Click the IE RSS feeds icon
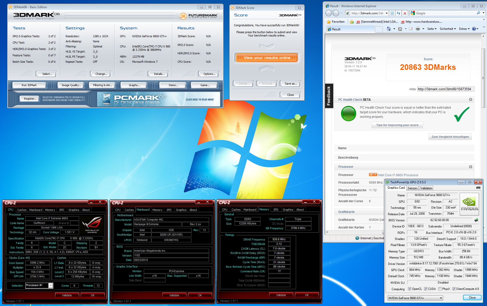The image size is (487, 306). point(400,29)
